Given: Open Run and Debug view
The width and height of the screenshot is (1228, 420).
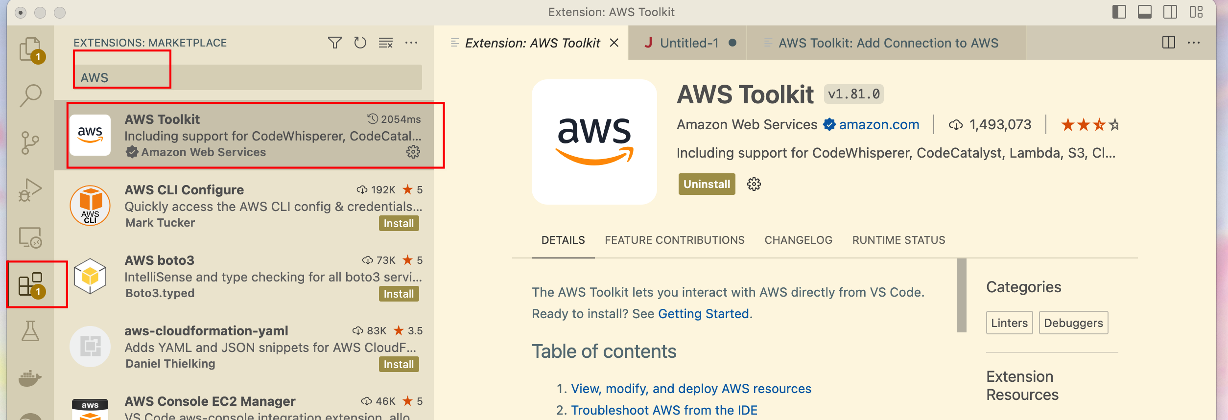Looking at the screenshot, I should (x=30, y=190).
